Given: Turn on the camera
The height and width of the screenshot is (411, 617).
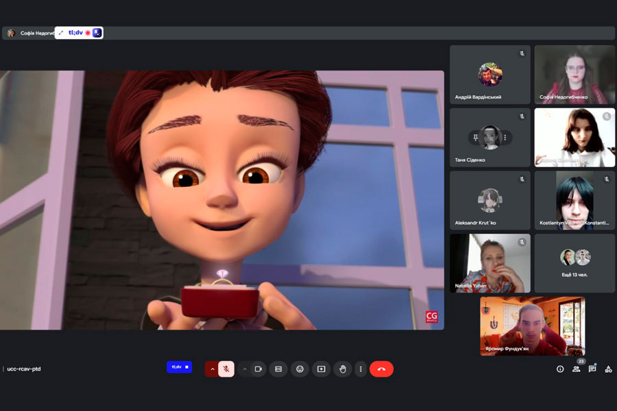Looking at the screenshot, I should [258, 369].
